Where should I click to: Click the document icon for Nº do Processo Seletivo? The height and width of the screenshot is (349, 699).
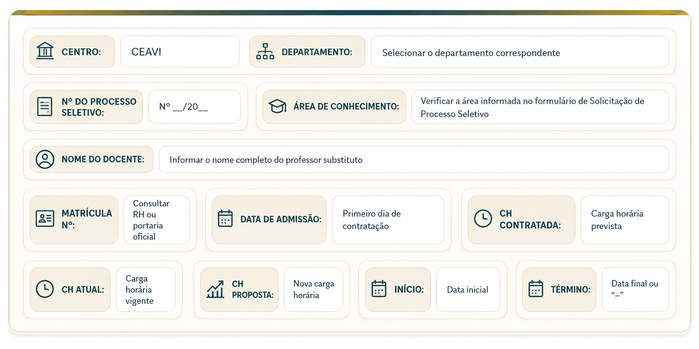click(45, 107)
